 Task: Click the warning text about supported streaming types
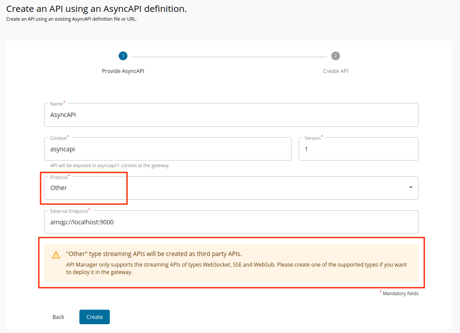tap(236, 268)
